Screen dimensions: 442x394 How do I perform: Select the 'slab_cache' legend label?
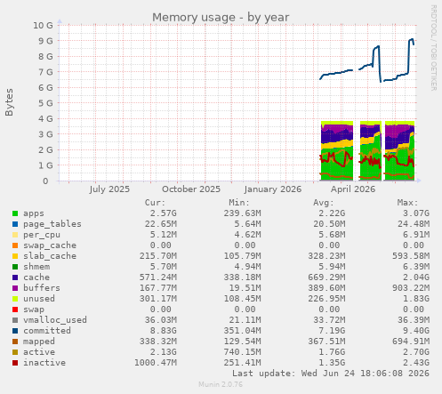click(x=50, y=256)
